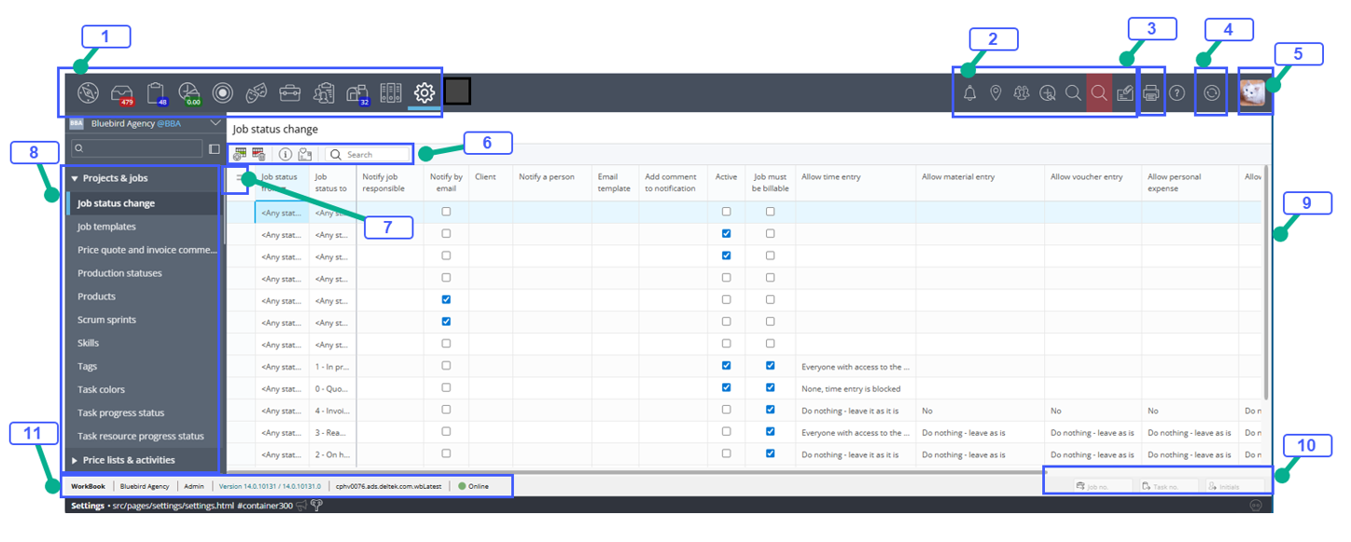The width and height of the screenshot is (1351, 542).
Task: Open the inbox icon with 479 badge
Action: tap(121, 92)
